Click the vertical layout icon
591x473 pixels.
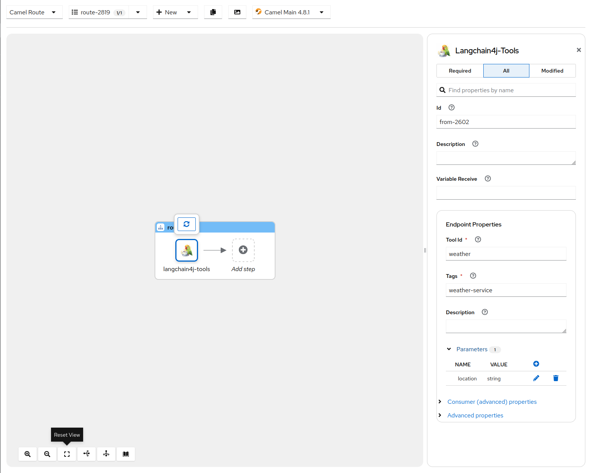tap(106, 454)
